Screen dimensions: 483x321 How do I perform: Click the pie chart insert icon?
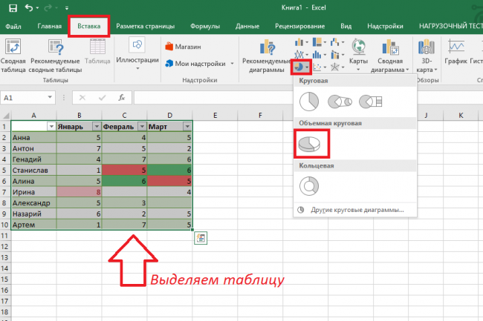(x=301, y=67)
